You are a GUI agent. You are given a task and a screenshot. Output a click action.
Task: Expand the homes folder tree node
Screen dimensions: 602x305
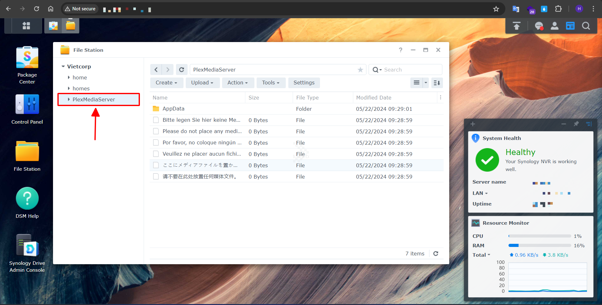[x=69, y=88]
